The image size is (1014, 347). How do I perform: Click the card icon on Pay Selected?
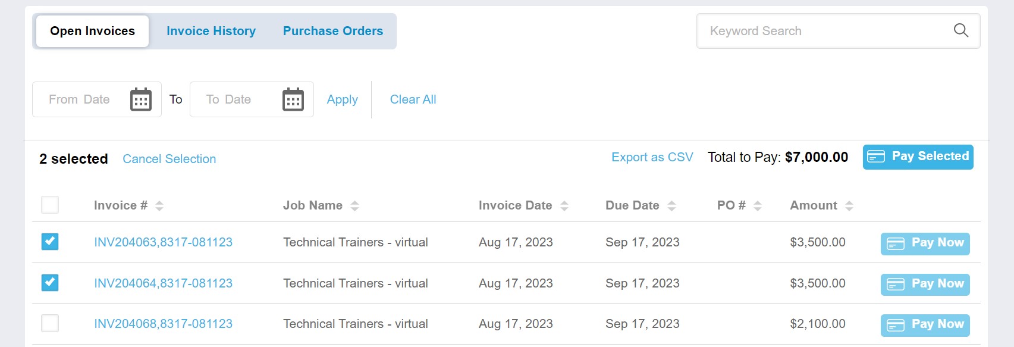click(875, 157)
